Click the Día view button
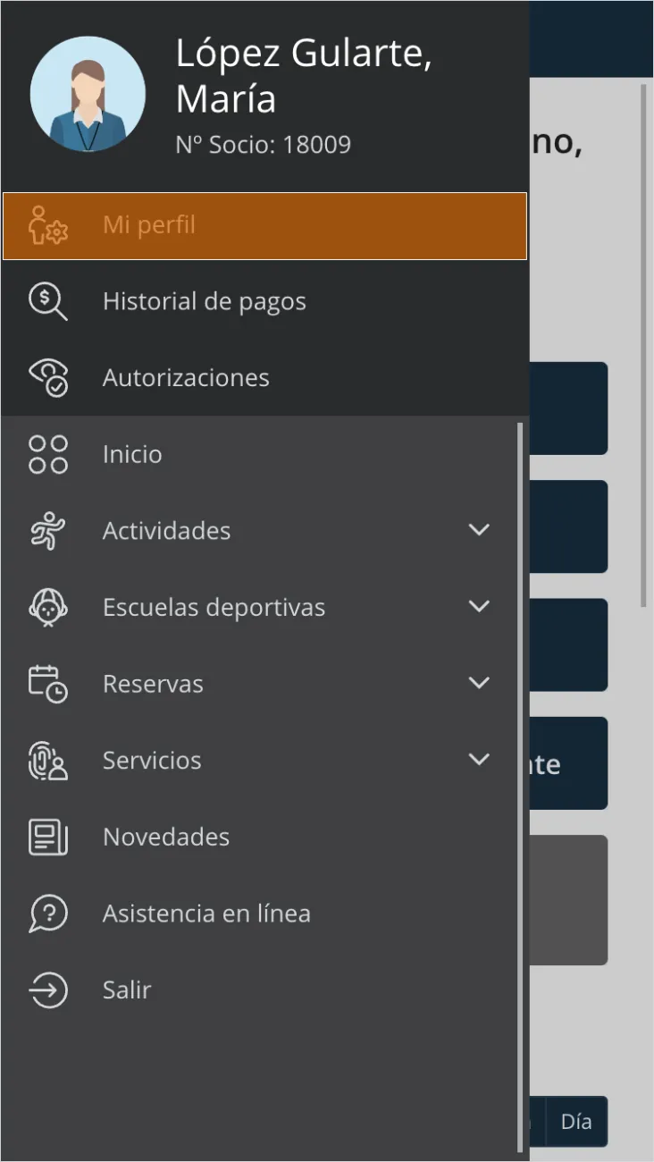Image resolution: width=654 pixels, height=1162 pixels. (x=576, y=1122)
